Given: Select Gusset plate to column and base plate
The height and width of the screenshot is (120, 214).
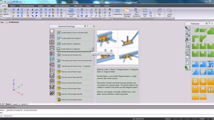Looking at the screenshot, I should click(x=75, y=33).
